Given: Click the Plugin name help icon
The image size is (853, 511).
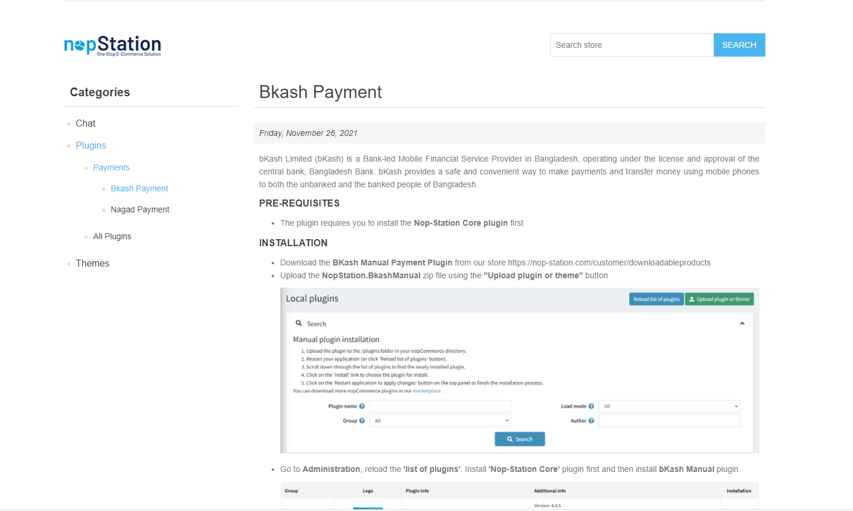Looking at the screenshot, I should (362, 406).
